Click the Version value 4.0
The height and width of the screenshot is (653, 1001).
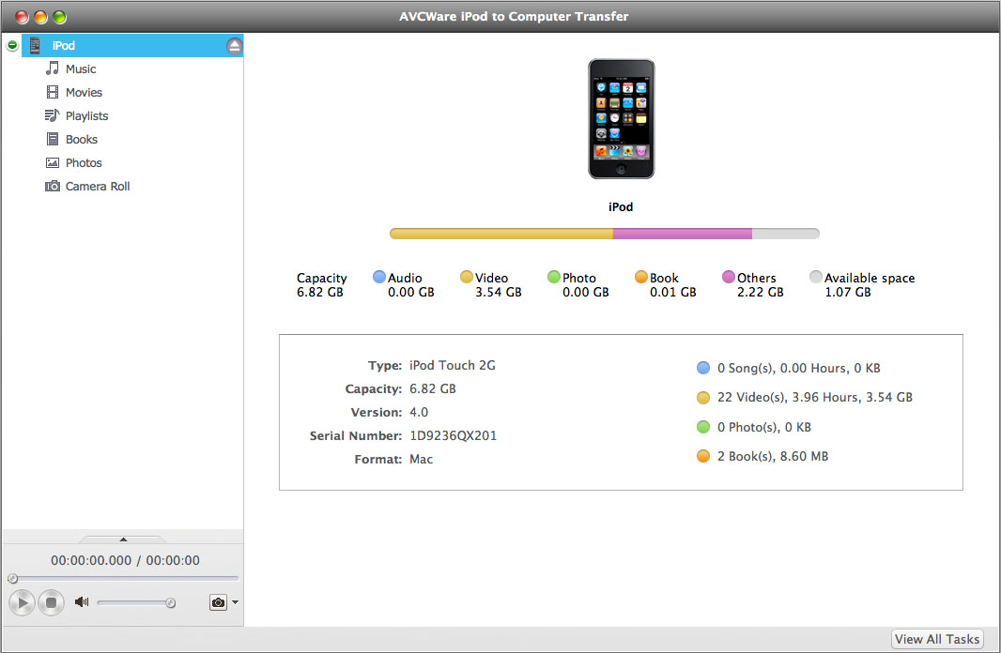pyautogui.click(x=419, y=413)
